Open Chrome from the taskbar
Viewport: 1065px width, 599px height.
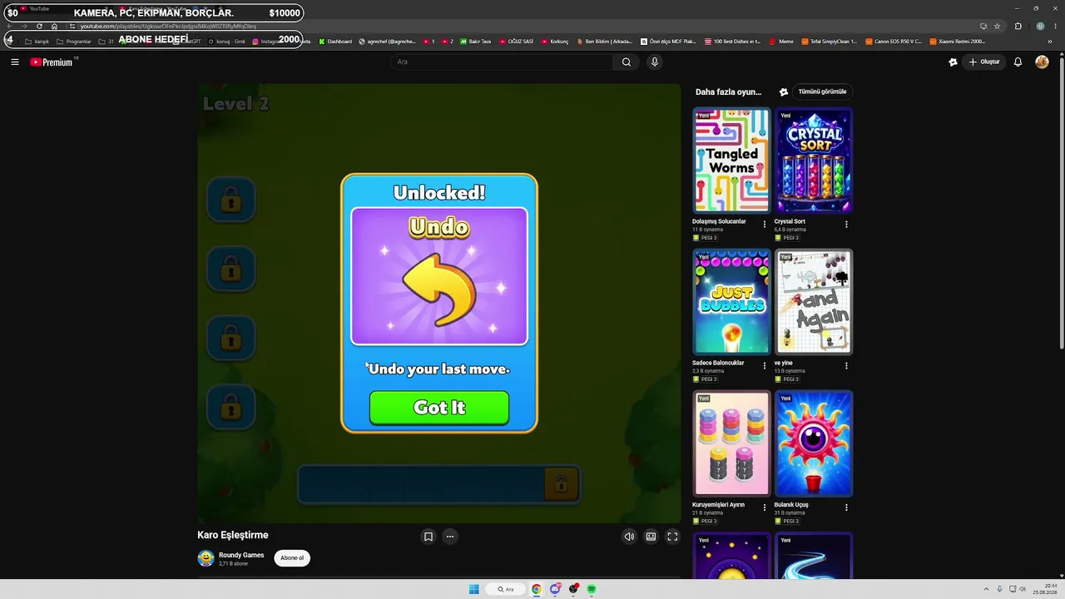[537, 589]
